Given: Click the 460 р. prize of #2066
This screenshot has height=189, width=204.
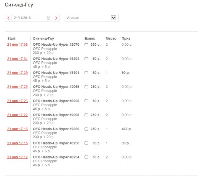Looking at the screenshot, I should tap(126, 129).
